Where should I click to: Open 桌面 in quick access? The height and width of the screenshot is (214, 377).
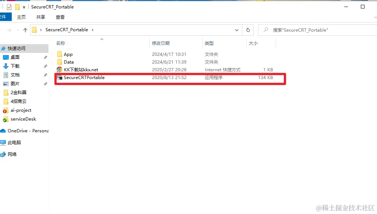[15, 57]
